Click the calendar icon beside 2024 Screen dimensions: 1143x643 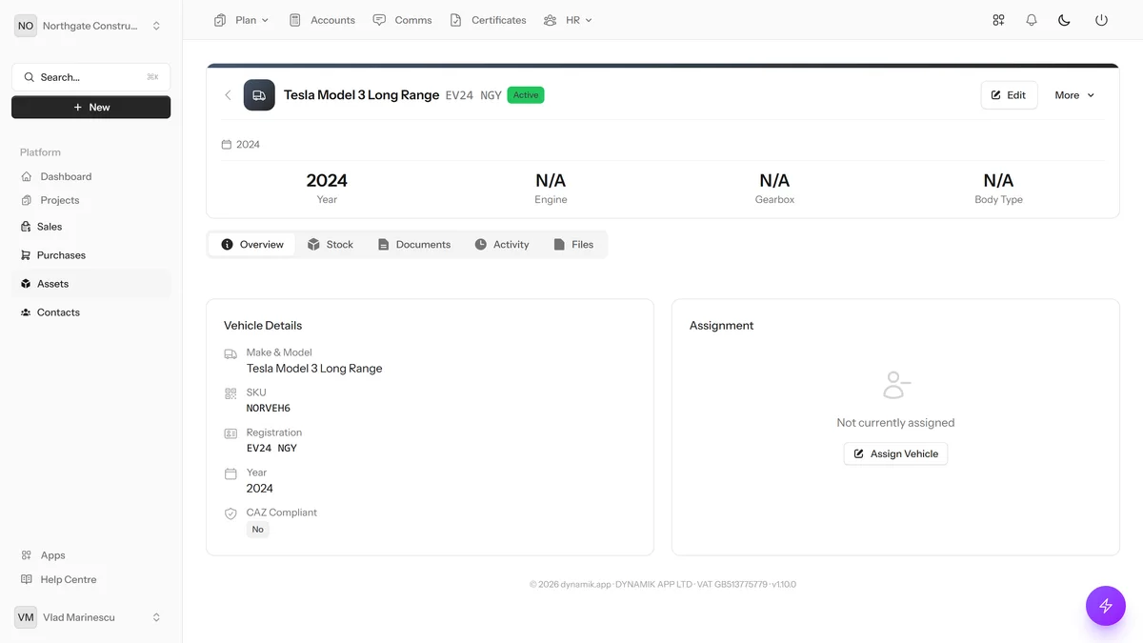227,145
